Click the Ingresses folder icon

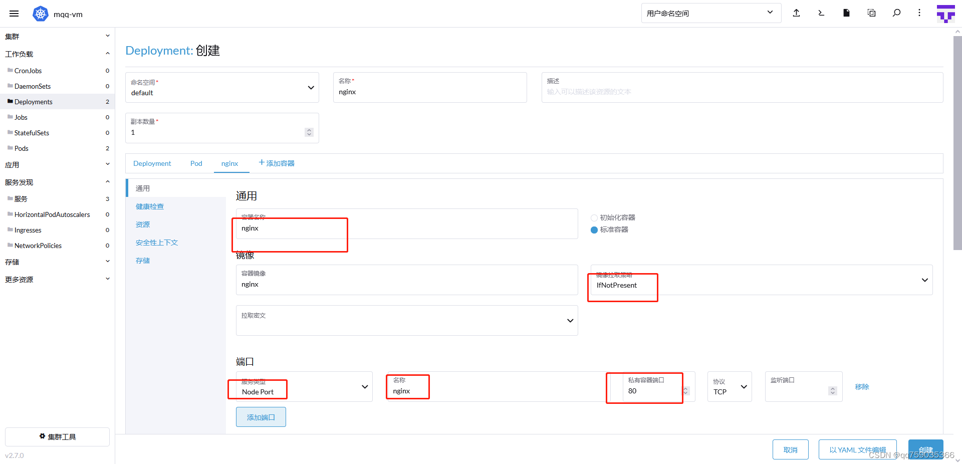10,229
